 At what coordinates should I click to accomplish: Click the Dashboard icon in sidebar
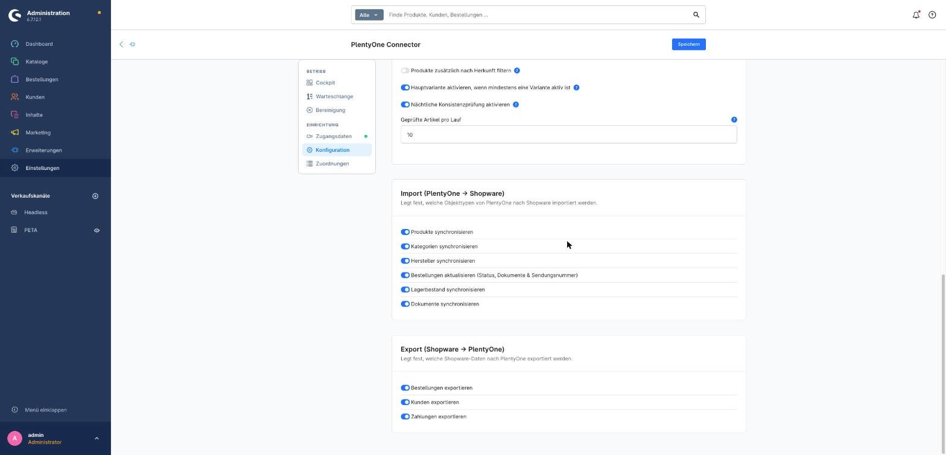click(x=15, y=44)
